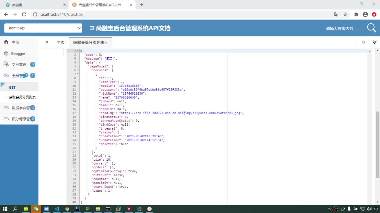
Task: Open Windows search in taskbar
Action: [x=15, y=209]
